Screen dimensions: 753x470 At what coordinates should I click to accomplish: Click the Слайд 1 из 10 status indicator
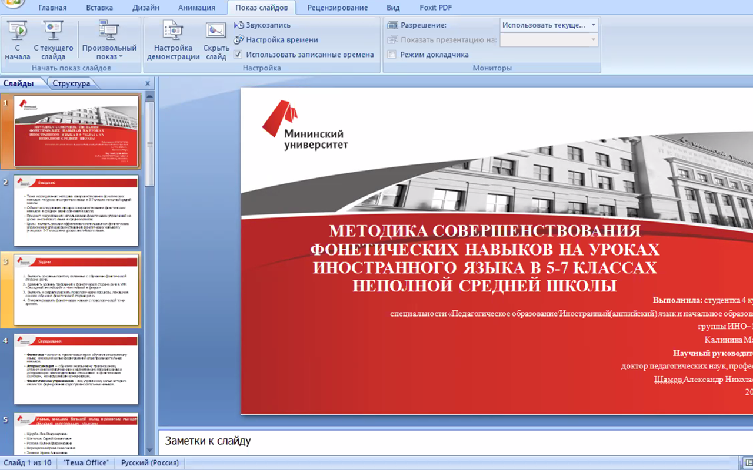[x=27, y=463]
